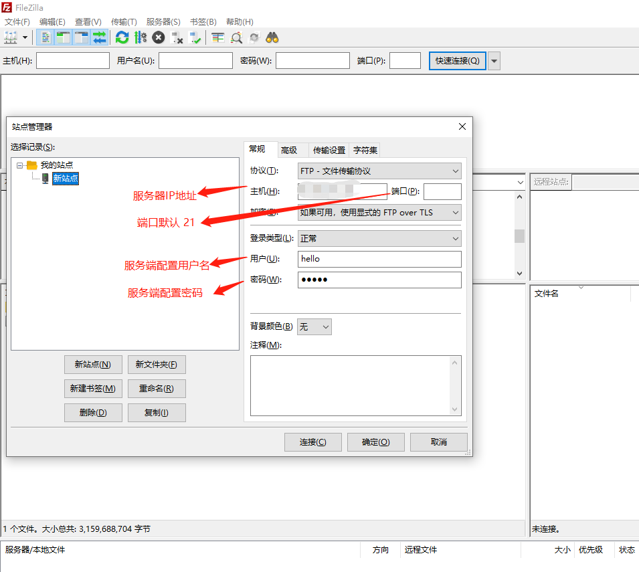The width and height of the screenshot is (639, 572).
Task: Select the 新站点 site entry
Action: tap(65, 179)
